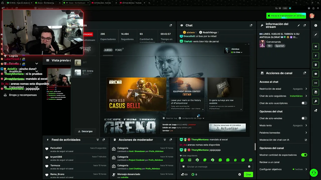
Task: Pop out the Chat panel
Action: coord(251,25)
